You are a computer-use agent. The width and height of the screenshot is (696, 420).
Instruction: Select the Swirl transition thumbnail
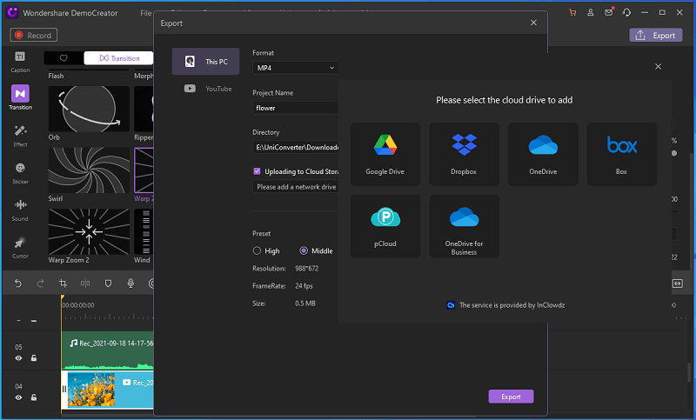(x=89, y=170)
